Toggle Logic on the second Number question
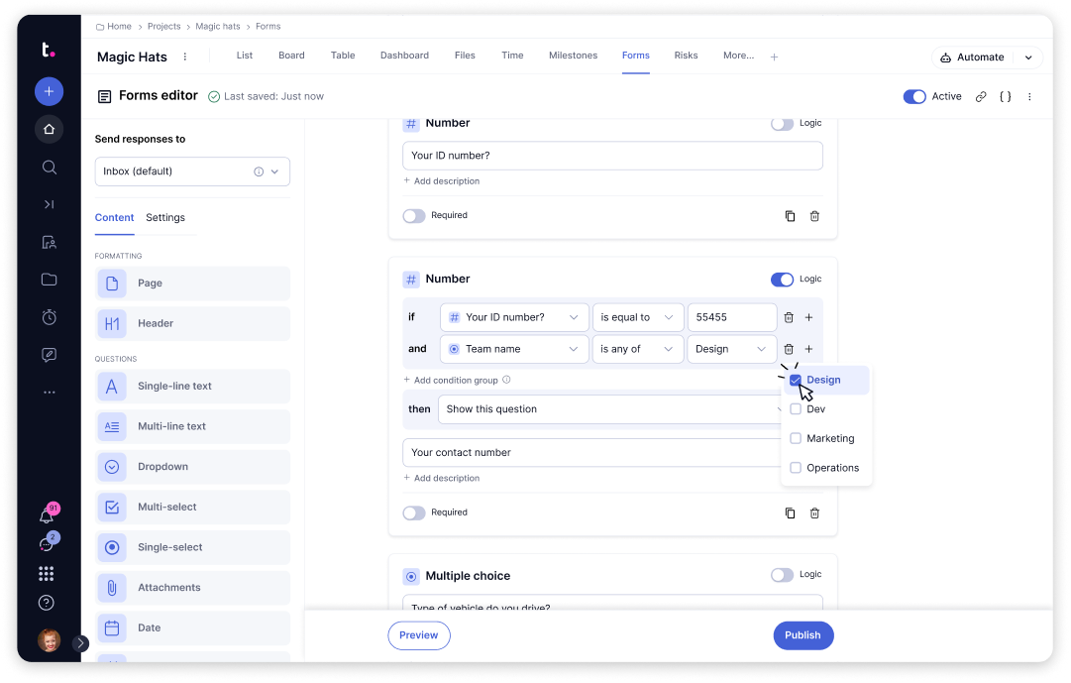1071x683 pixels. click(x=782, y=279)
